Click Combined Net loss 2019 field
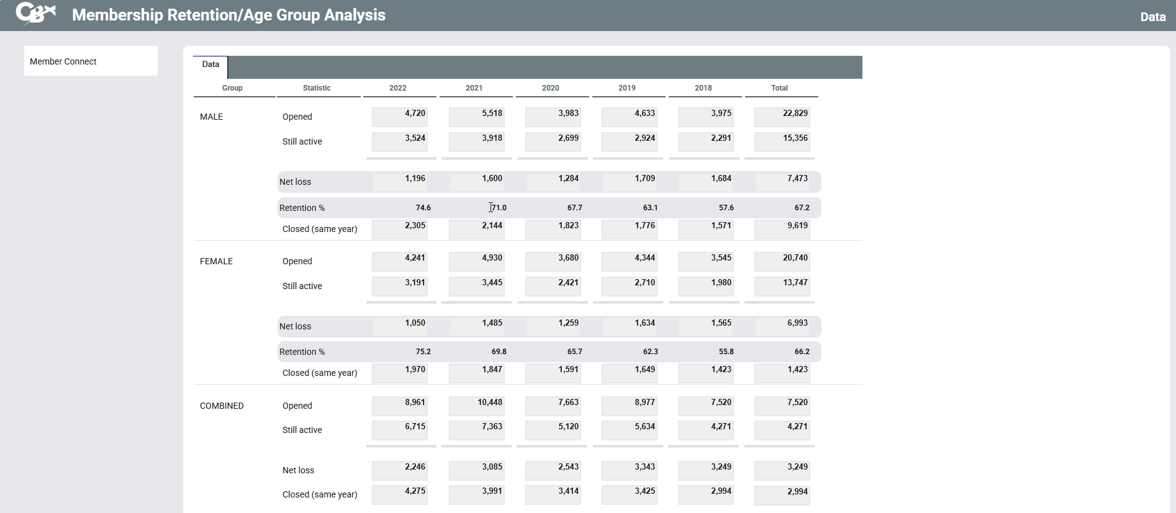The image size is (1176, 513). [629, 470]
